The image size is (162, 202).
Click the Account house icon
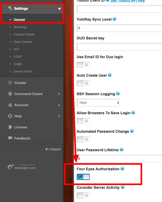point(10,105)
